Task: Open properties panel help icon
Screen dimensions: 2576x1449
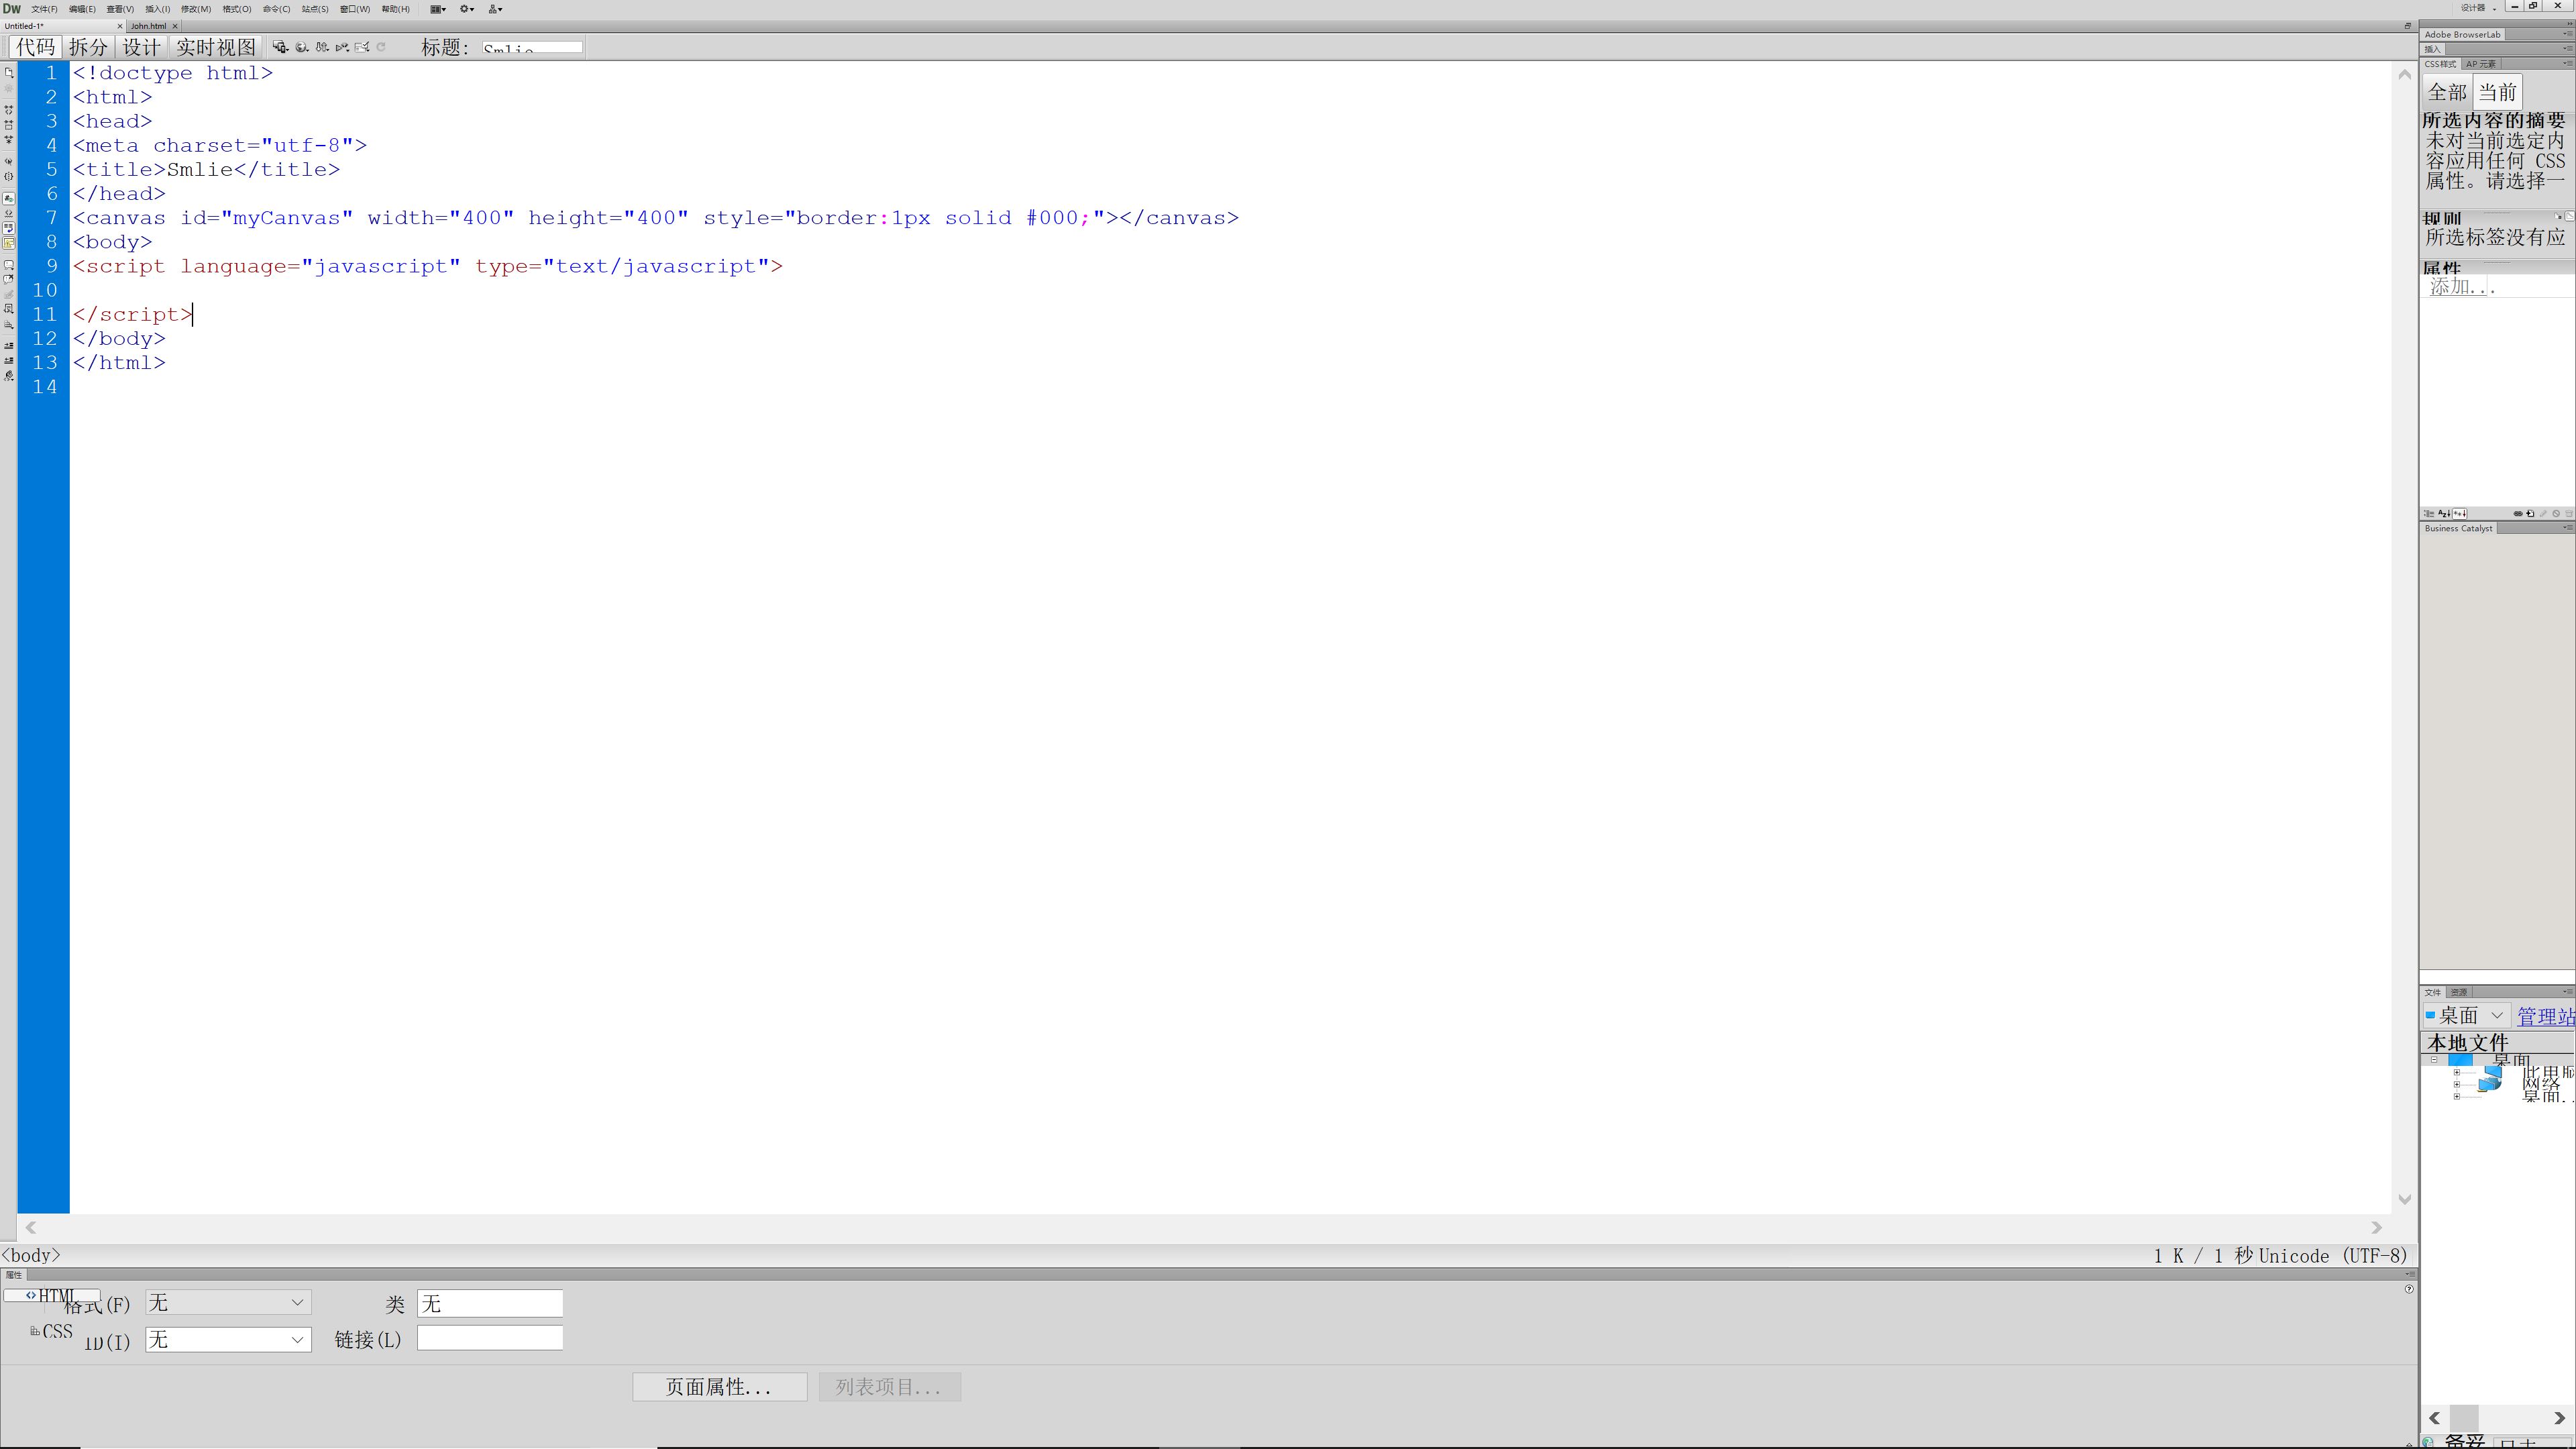Action: (x=2409, y=1289)
